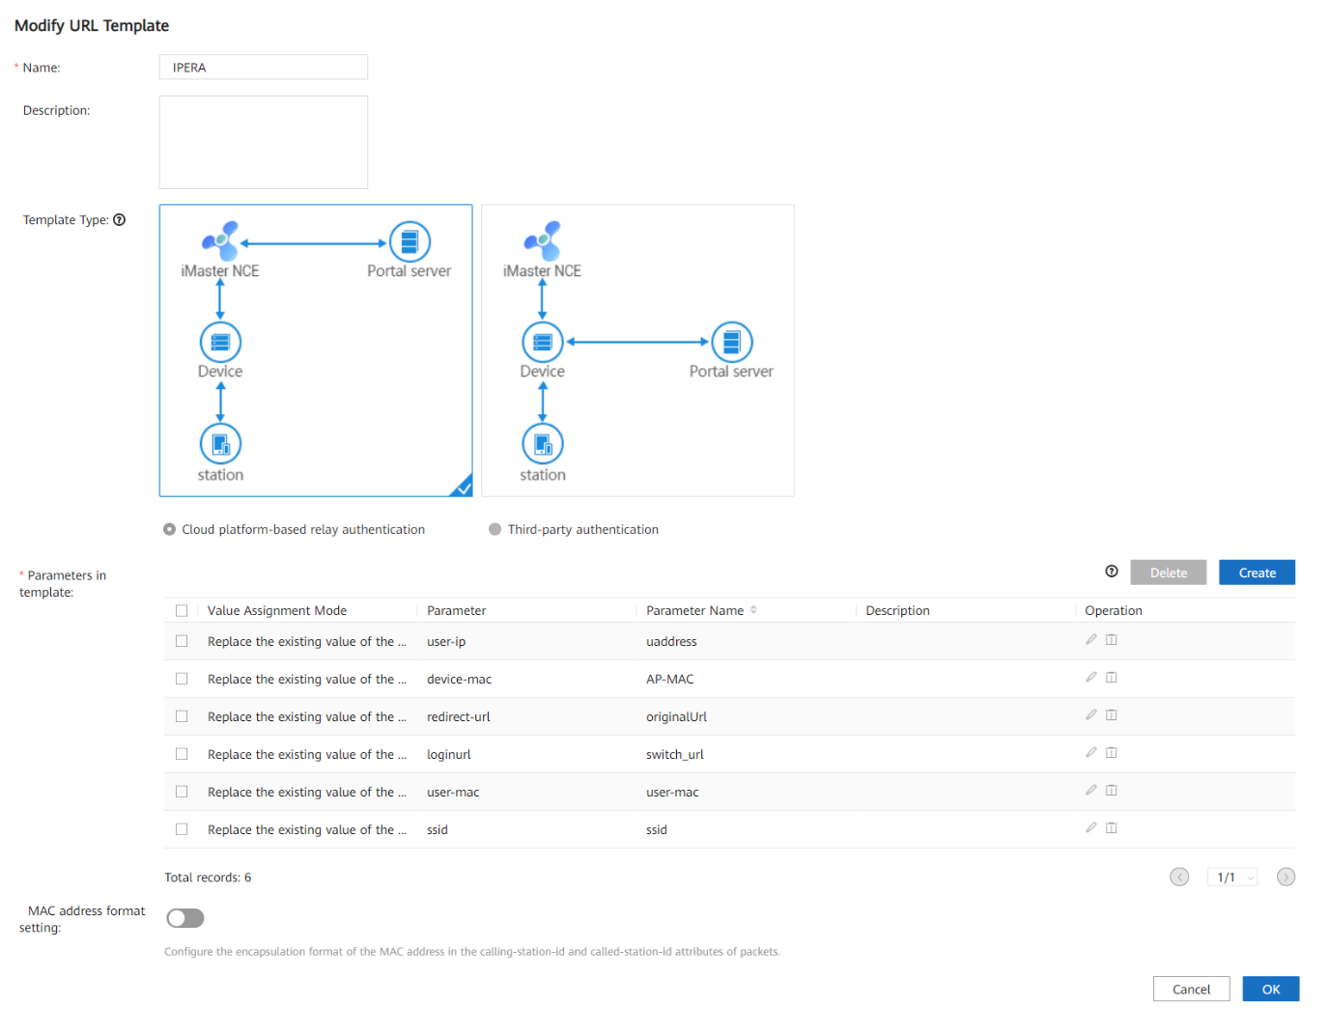Screen dimensions: 1328x1034
Task: Cancel the URL template modification
Action: (1191, 989)
